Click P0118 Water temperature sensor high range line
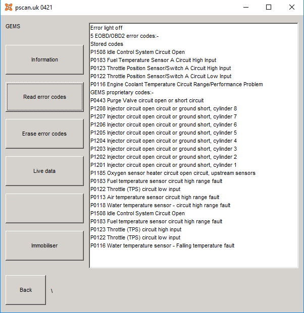Image resolution: width=304 pixels, height=313 pixels. (161, 206)
